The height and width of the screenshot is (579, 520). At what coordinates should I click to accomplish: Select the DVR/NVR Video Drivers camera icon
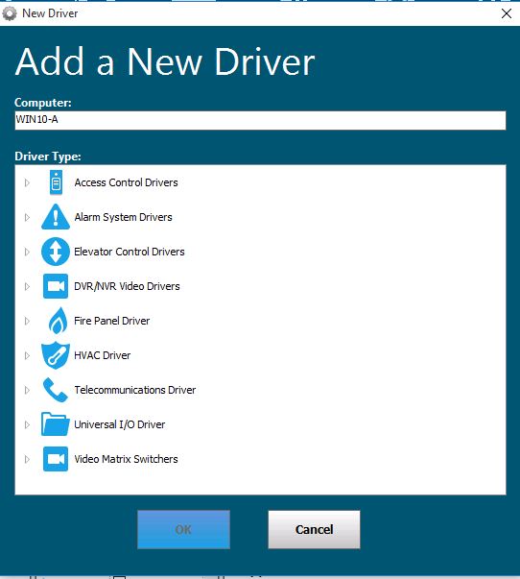point(56,286)
